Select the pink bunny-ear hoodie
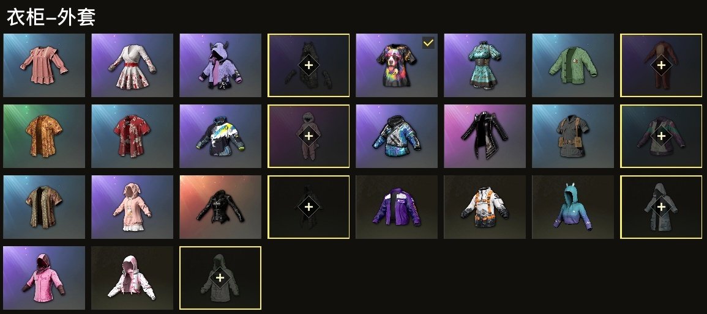707x314 pixels. (132, 207)
